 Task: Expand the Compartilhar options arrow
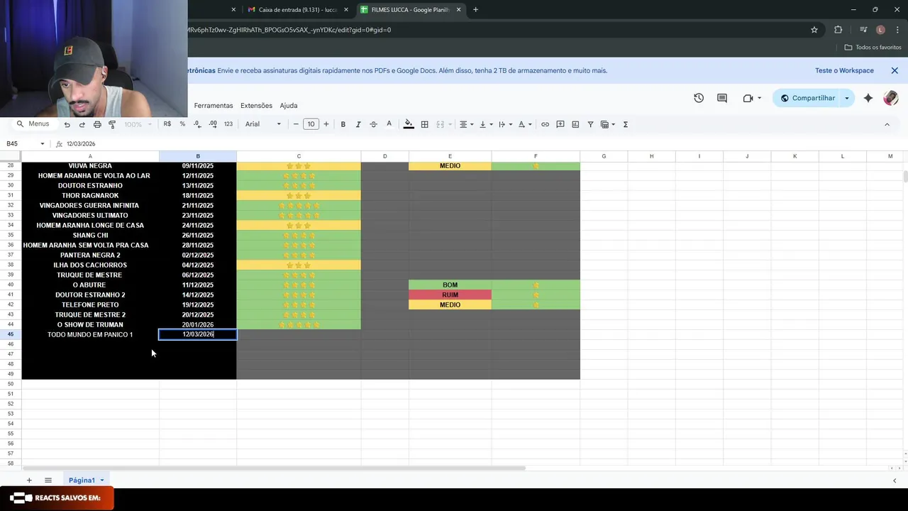point(847,98)
